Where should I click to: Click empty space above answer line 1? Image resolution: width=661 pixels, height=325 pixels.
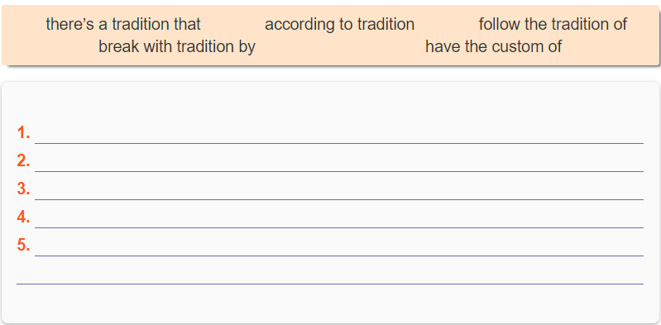331,103
